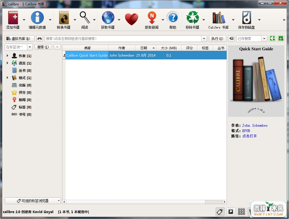Viewport: 289px width, 219px height.
Task: Click Convert Books (转换书籍) icon
Action: pos(64,18)
